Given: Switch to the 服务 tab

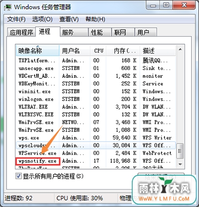Looking at the screenshot, I should click(x=74, y=32).
